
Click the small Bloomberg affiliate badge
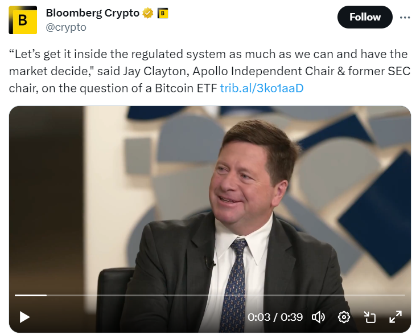coord(162,13)
